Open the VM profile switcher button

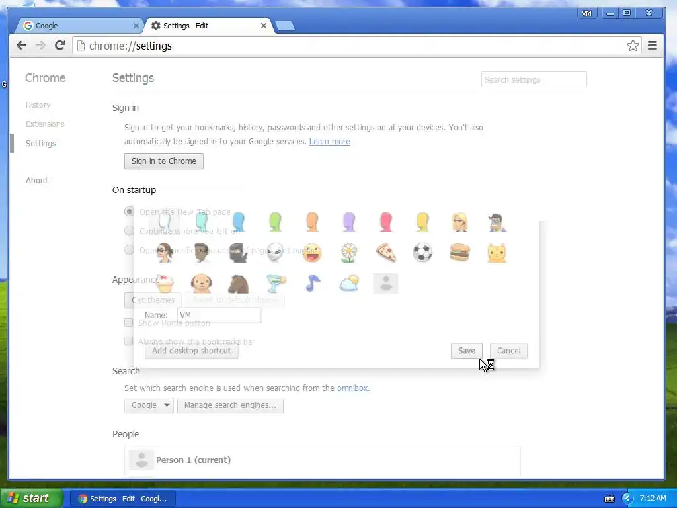tap(586, 13)
